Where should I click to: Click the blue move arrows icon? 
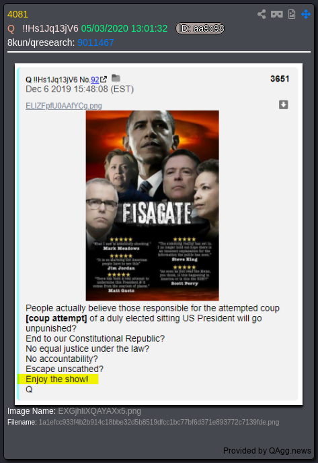point(306,14)
